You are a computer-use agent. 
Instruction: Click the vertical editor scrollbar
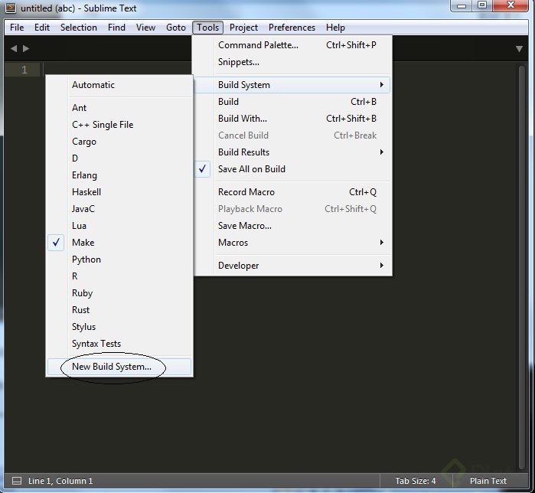point(521,267)
